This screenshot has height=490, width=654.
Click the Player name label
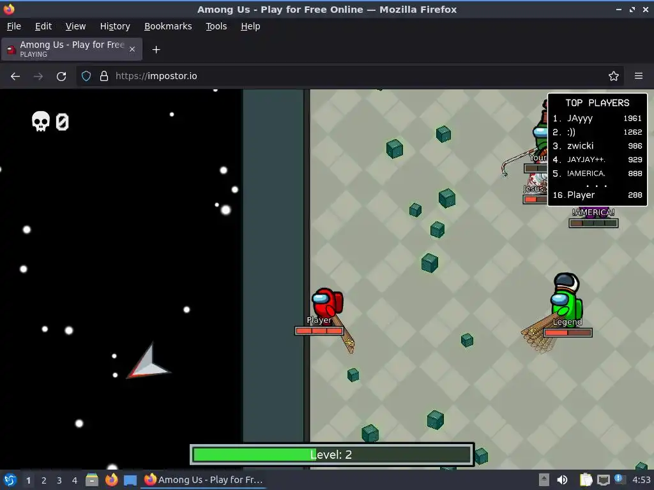[x=319, y=320]
